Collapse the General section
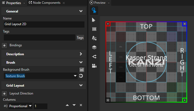Viewport: 194px width, 111px height. click(81, 11)
